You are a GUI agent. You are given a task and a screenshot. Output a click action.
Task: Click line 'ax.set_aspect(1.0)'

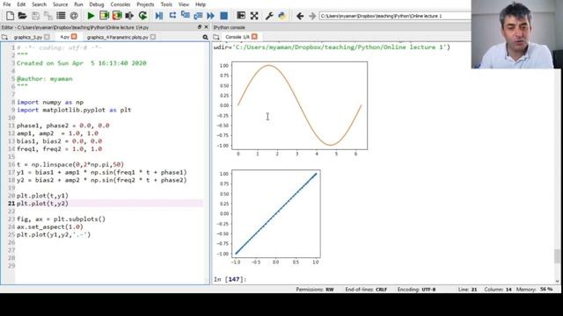(49, 226)
